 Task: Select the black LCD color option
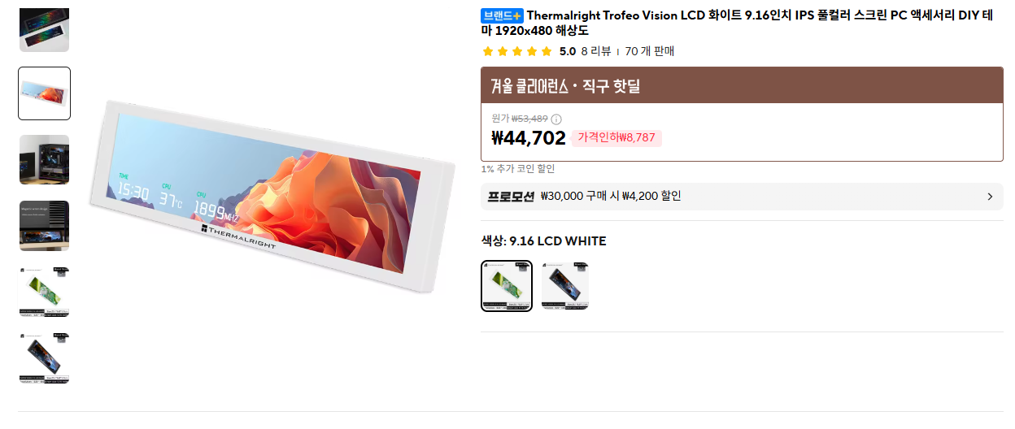pyautogui.click(x=565, y=286)
